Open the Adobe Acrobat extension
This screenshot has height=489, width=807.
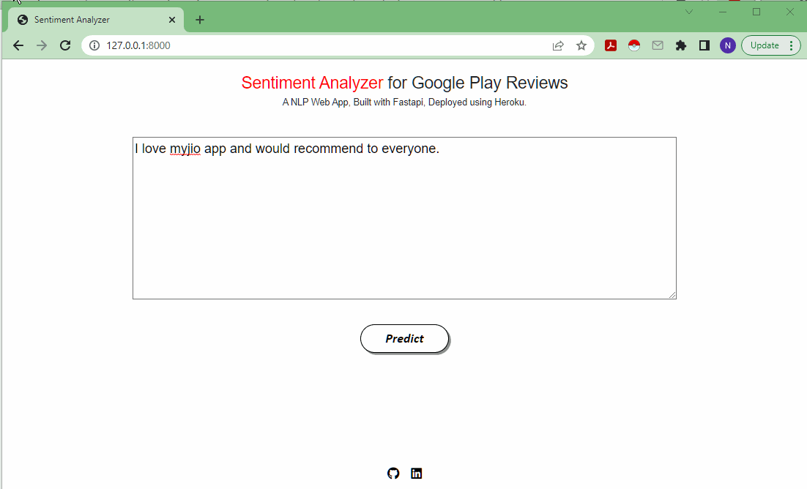(611, 45)
